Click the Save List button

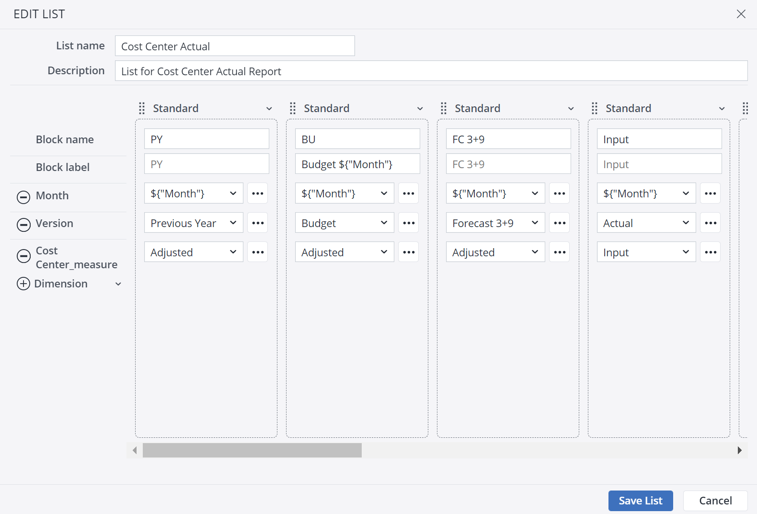[x=641, y=501]
